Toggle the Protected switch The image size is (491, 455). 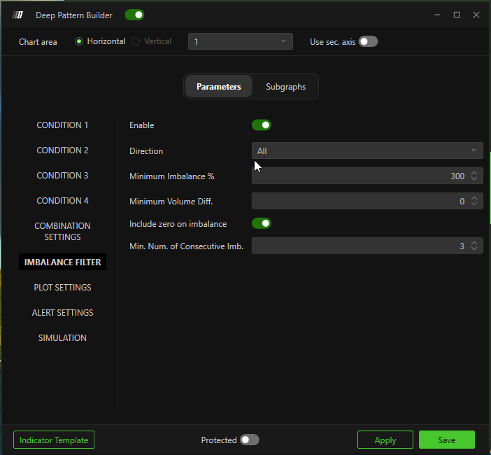[249, 440]
